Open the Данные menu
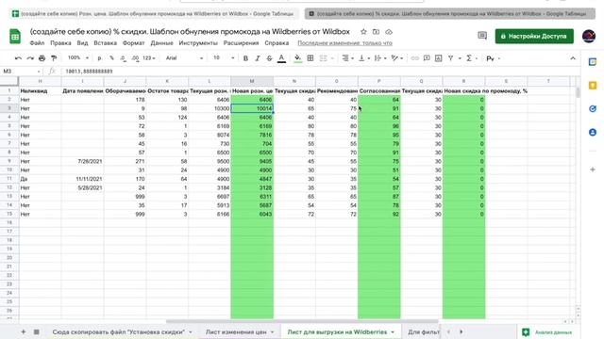The image size is (604, 339). coord(161,43)
